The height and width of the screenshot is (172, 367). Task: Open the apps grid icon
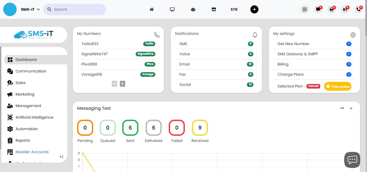[304, 9]
